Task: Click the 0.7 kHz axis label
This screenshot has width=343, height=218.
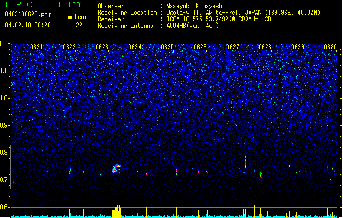Action: [x=4, y=180]
